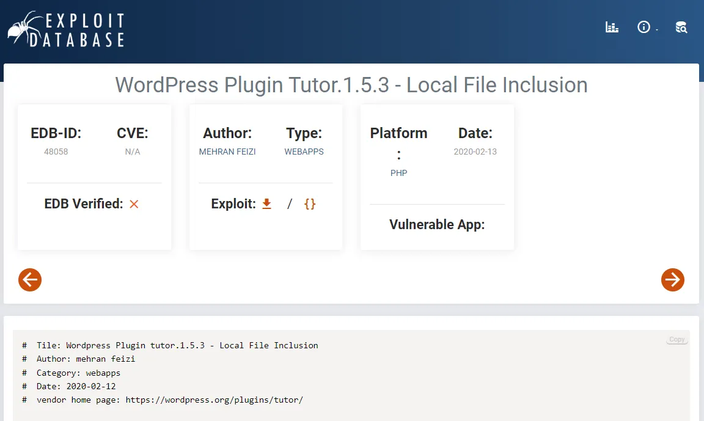The width and height of the screenshot is (704, 421).
Task: Click the EDB Verified red X icon
Action: 134,204
